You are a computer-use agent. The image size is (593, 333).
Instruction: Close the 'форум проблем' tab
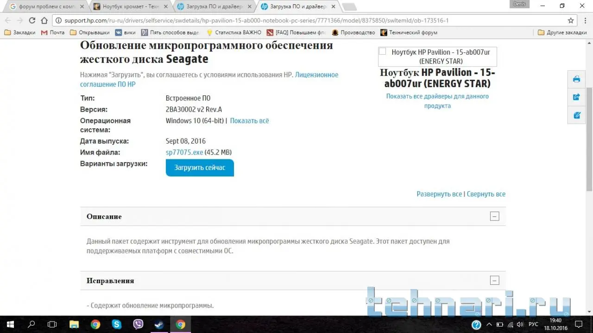tap(82, 7)
